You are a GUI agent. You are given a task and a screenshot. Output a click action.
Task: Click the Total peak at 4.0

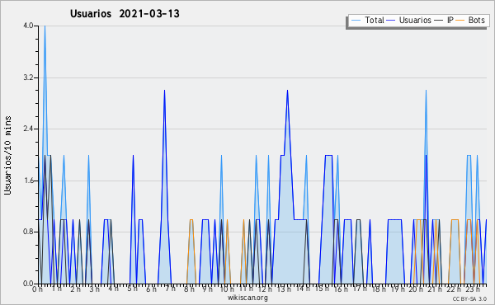click(45, 26)
